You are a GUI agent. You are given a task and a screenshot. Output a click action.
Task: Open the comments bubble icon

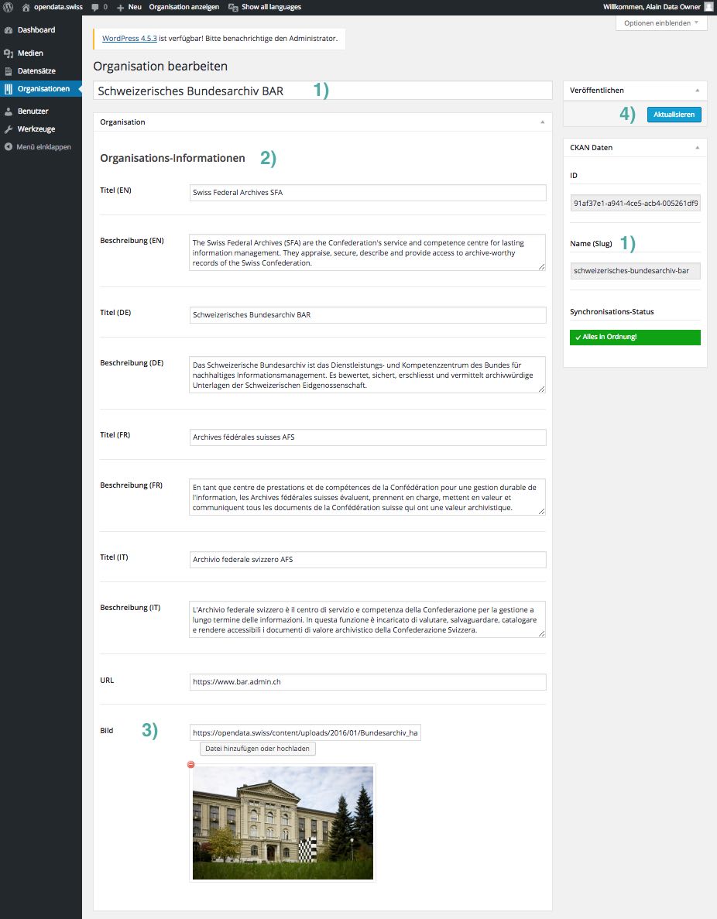(x=95, y=7)
